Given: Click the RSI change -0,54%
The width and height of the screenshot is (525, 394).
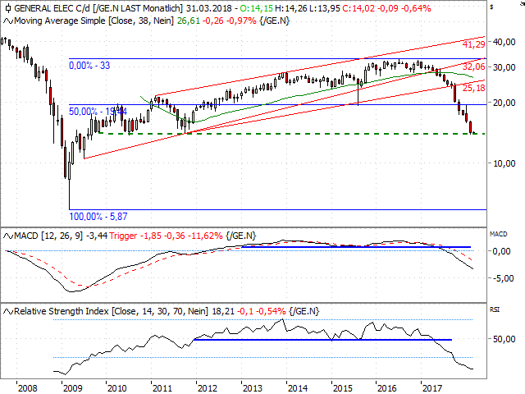Looking at the screenshot, I should [271, 312].
